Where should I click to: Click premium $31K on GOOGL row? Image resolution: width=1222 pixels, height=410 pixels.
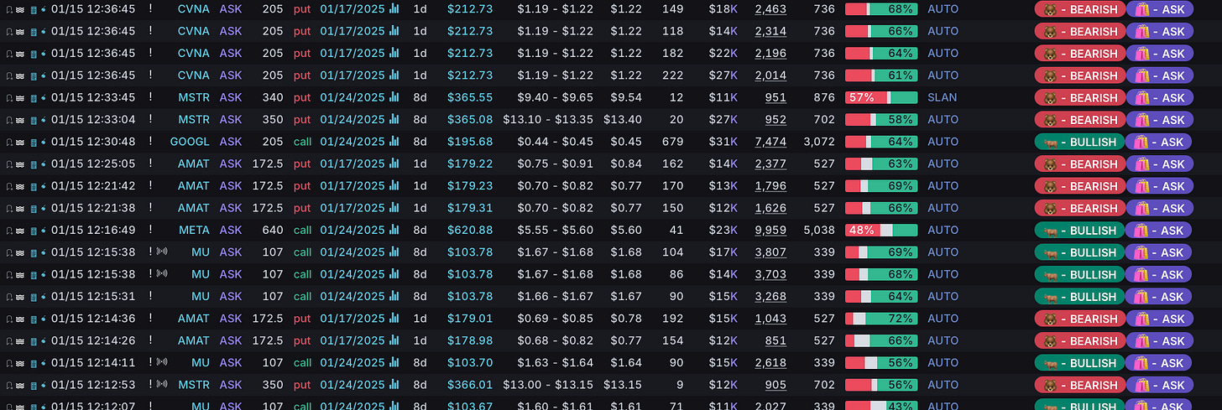point(723,142)
